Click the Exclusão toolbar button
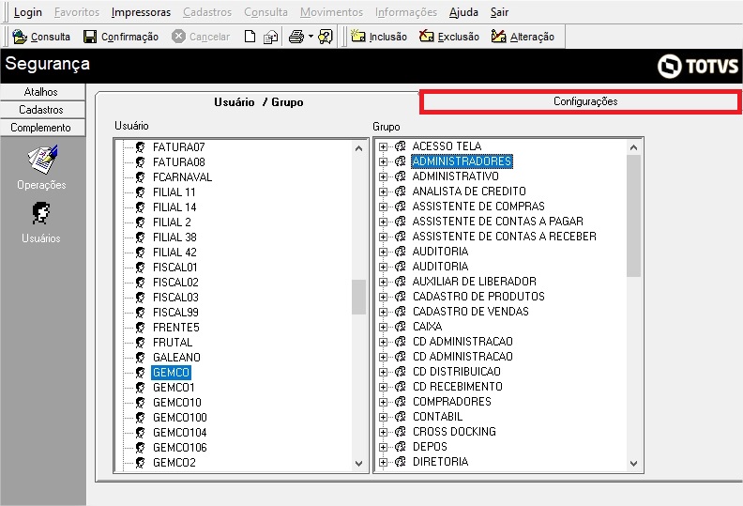 tap(449, 37)
